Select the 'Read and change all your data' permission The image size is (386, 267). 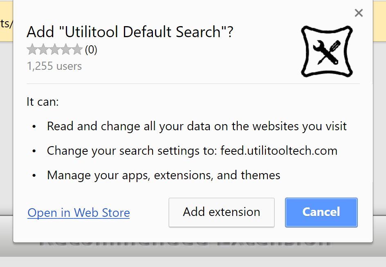[x=197, y=126]
